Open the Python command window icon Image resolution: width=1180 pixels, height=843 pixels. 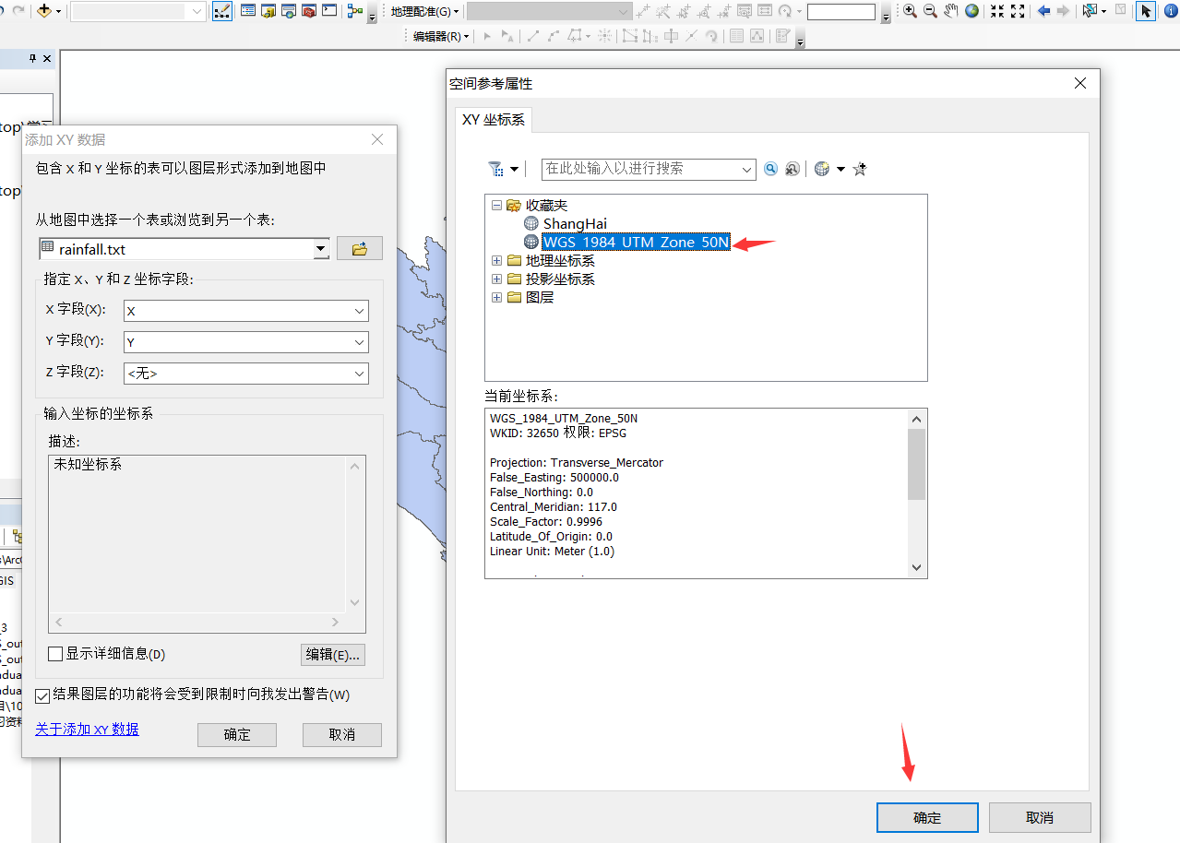pos(329,11)
